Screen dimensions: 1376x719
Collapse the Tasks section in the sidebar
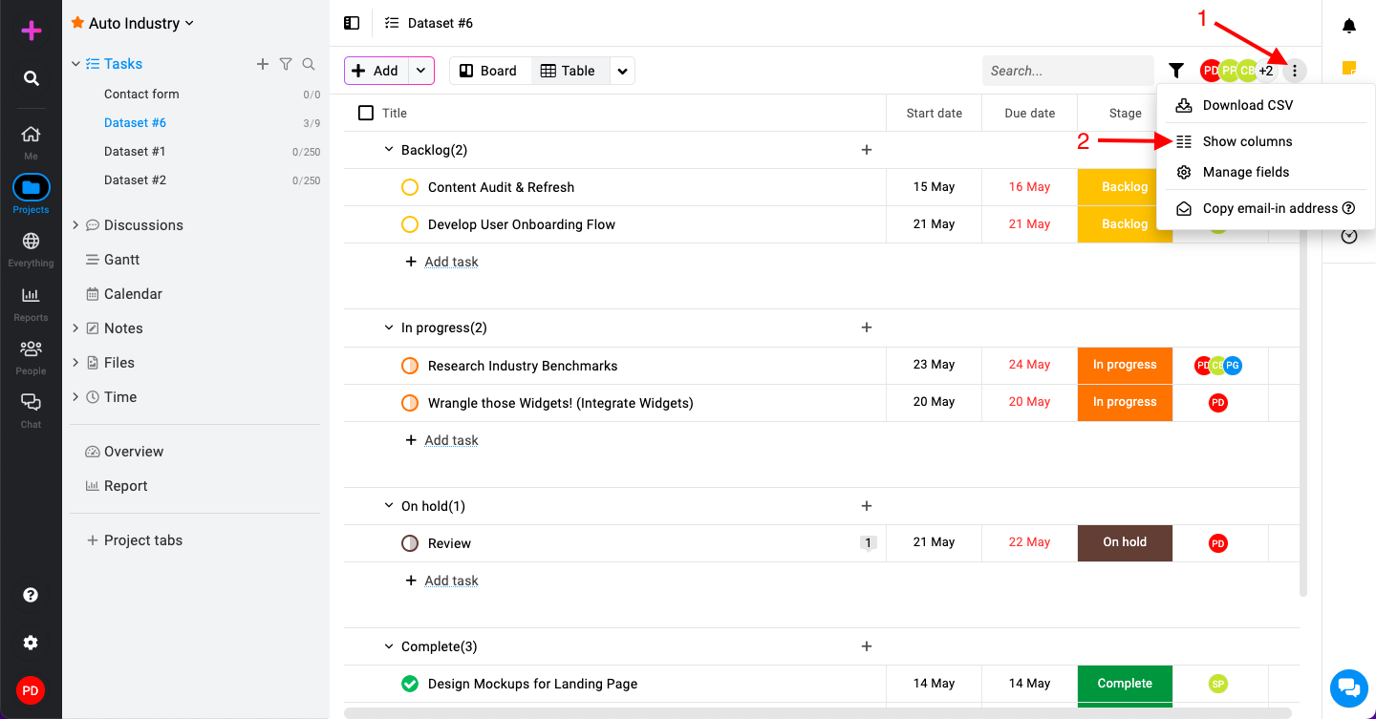(75, 64)
